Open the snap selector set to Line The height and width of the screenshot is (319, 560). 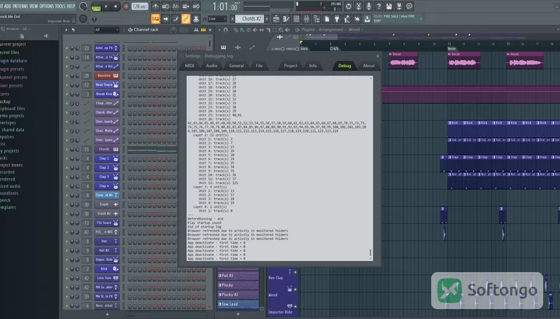coord(217,19)
